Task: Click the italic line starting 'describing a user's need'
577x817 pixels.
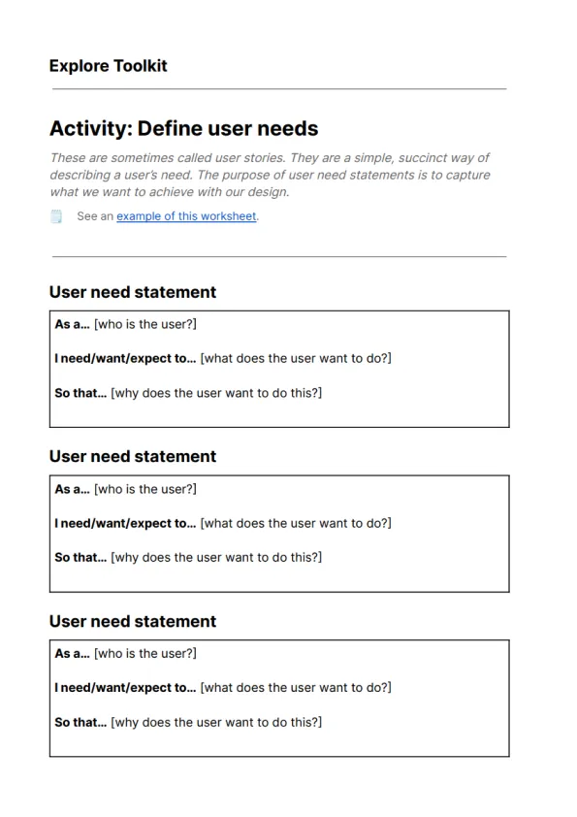Action: [x=270, y=175]
